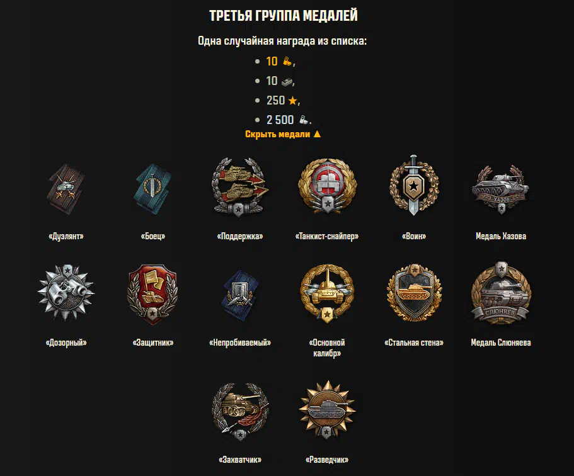Collapse the list via 'Скрыть медали'
Screen dimensions: 574x476
point(283,134)
